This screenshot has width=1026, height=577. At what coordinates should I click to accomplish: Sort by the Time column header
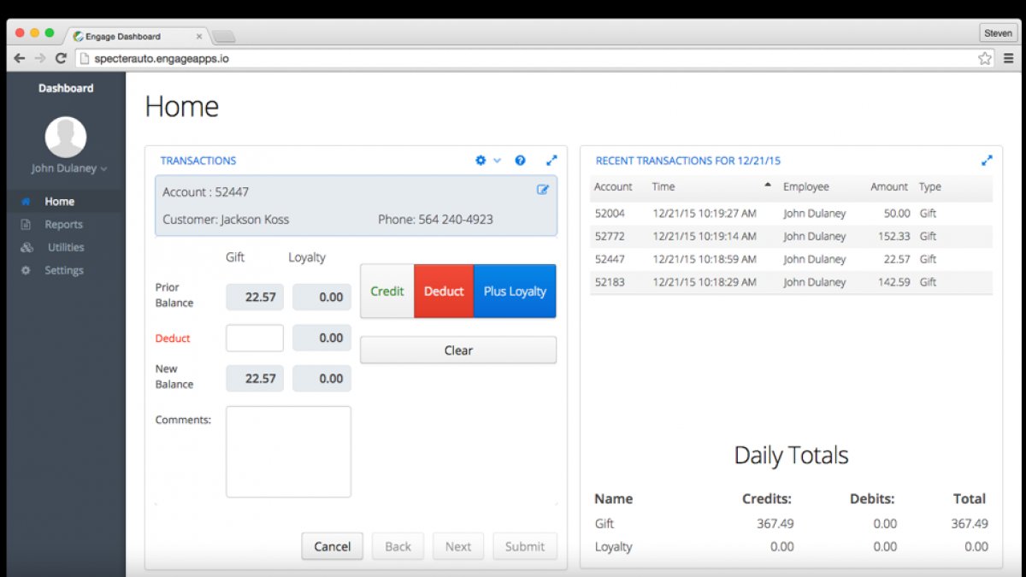pos(663,187)
